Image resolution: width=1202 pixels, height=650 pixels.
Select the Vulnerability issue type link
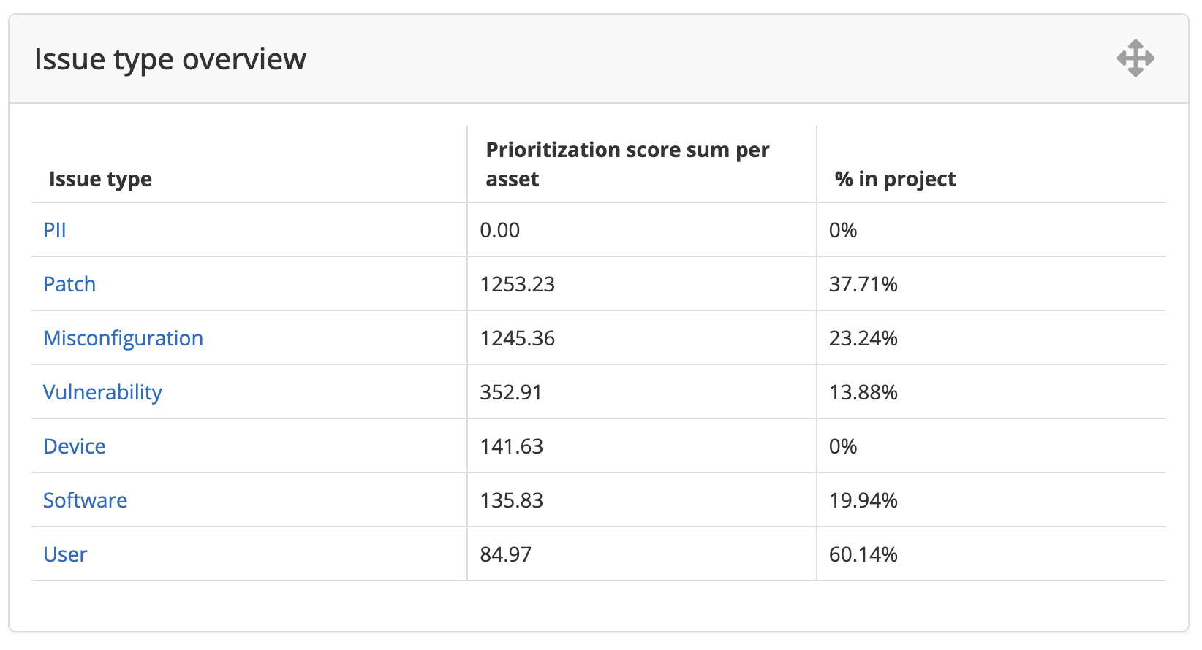[x=102, y=392]
